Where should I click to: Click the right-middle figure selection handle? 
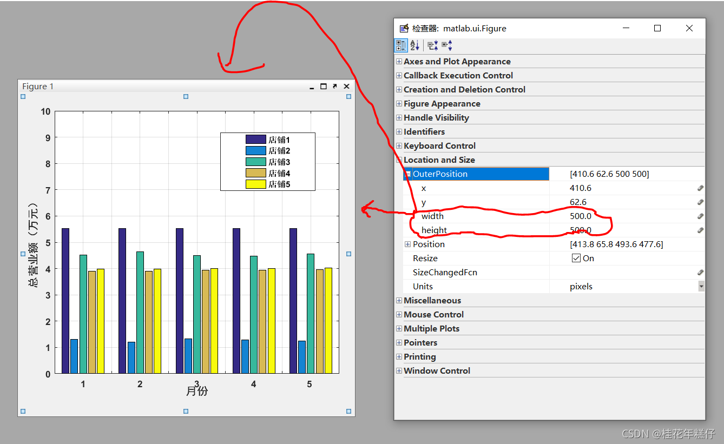click(348, 254)
